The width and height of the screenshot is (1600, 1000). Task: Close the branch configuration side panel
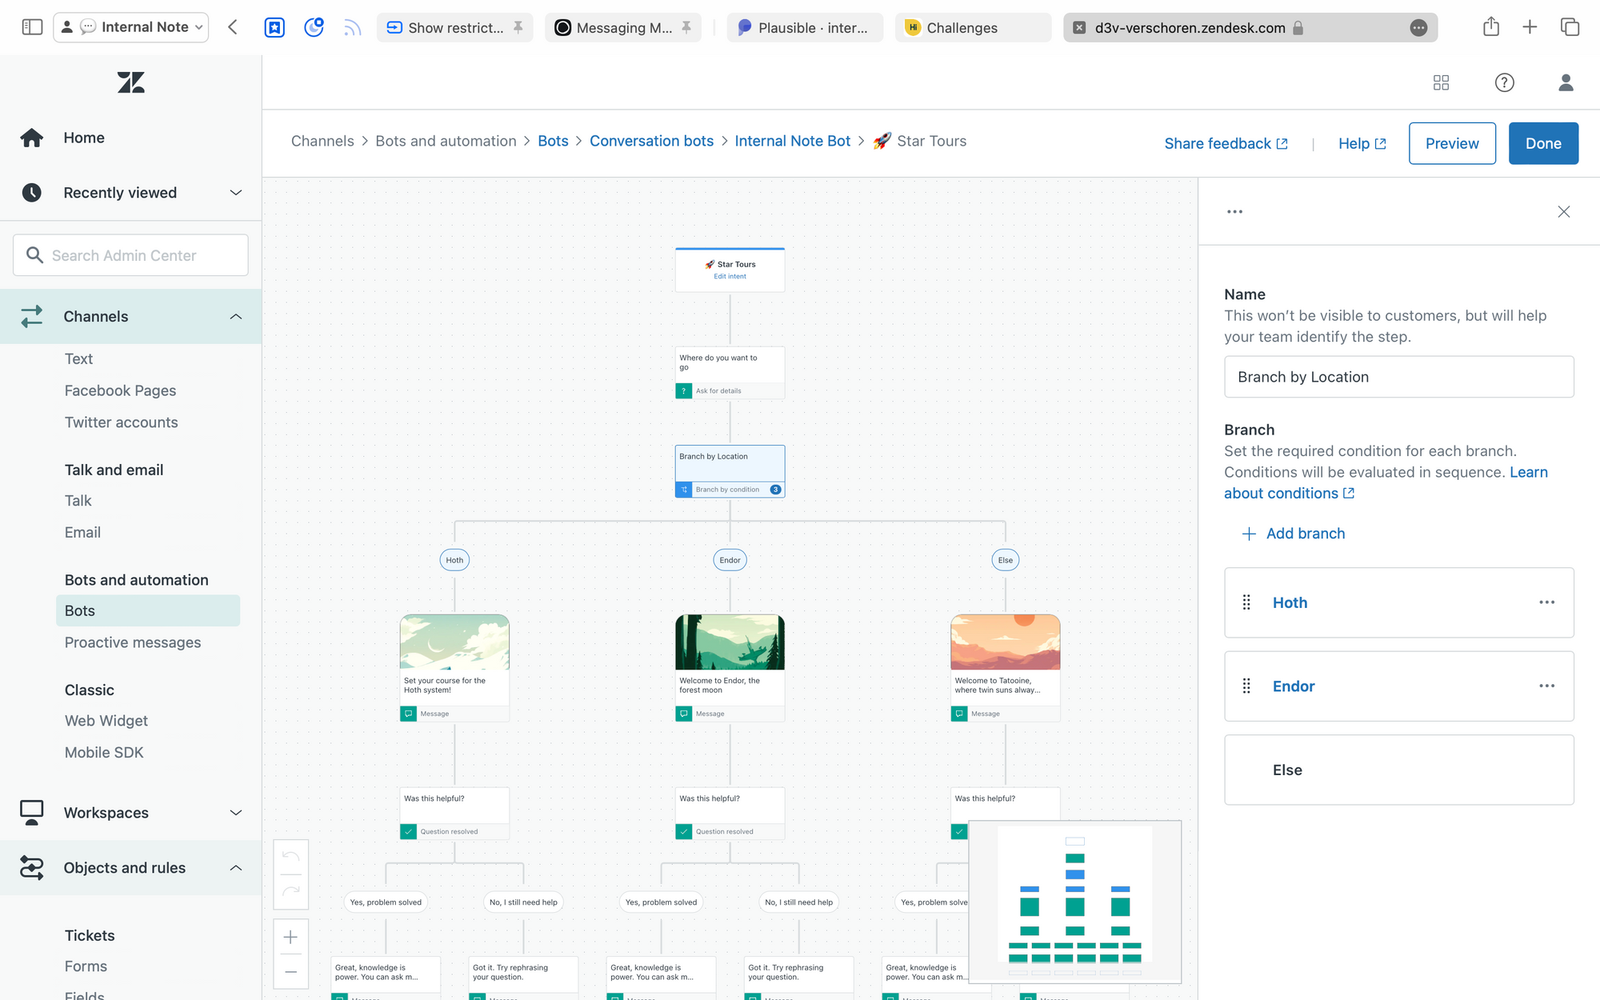click(x=1563, y=212)
